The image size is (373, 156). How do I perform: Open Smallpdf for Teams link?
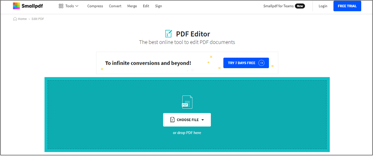[x=278, y=6]
